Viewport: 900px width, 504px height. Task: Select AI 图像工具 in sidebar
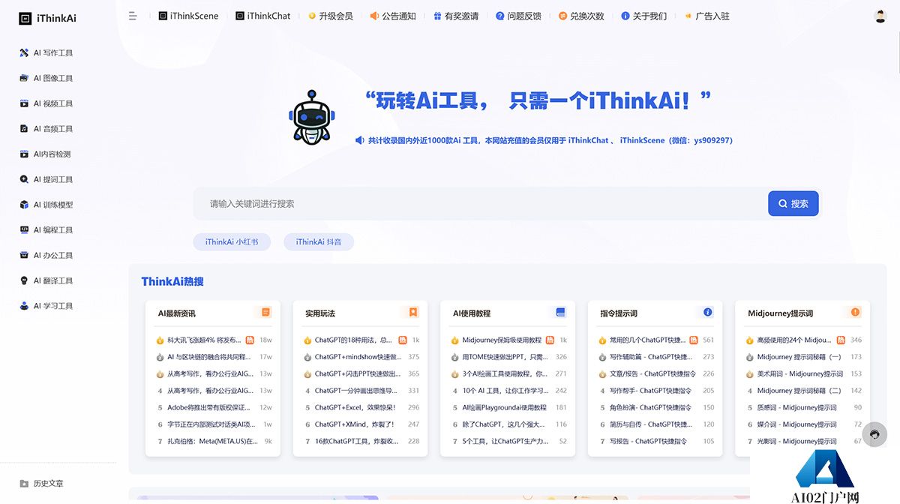coord(47,78)
